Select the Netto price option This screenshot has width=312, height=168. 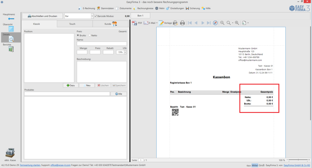tap(90, 35)
